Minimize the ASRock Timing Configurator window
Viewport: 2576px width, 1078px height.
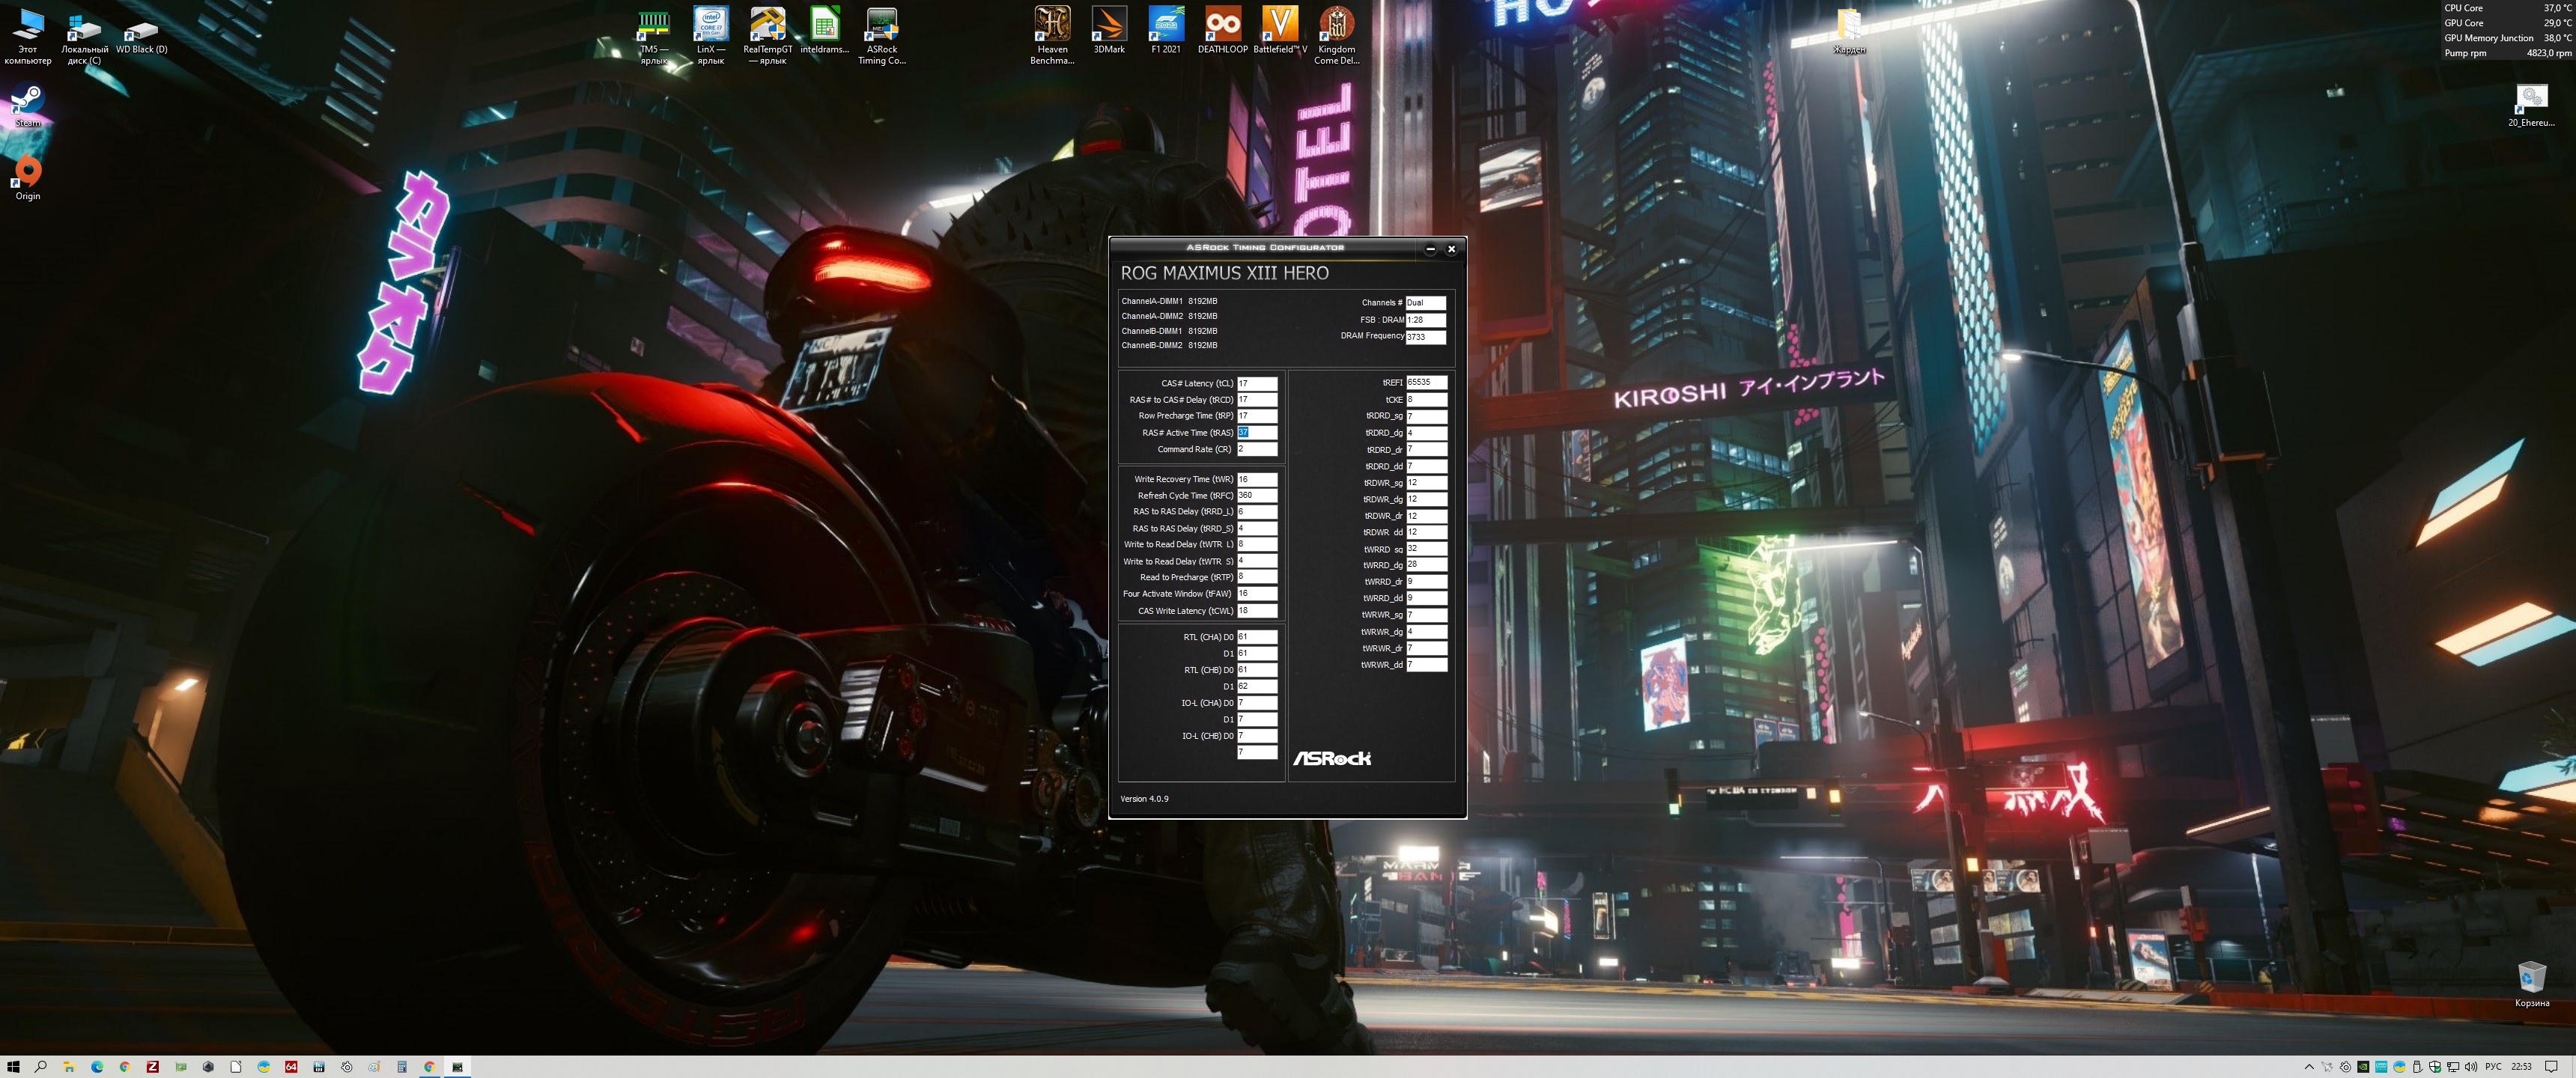[x=1430, y=249]
